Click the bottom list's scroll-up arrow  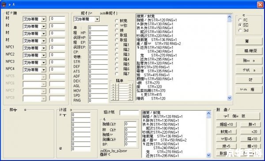[209, 113]
